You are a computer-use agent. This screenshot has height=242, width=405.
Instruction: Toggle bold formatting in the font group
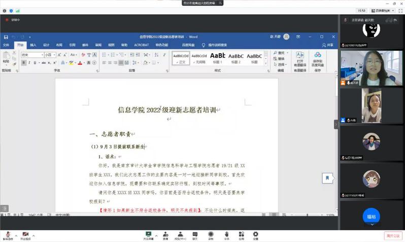point(23,63)
